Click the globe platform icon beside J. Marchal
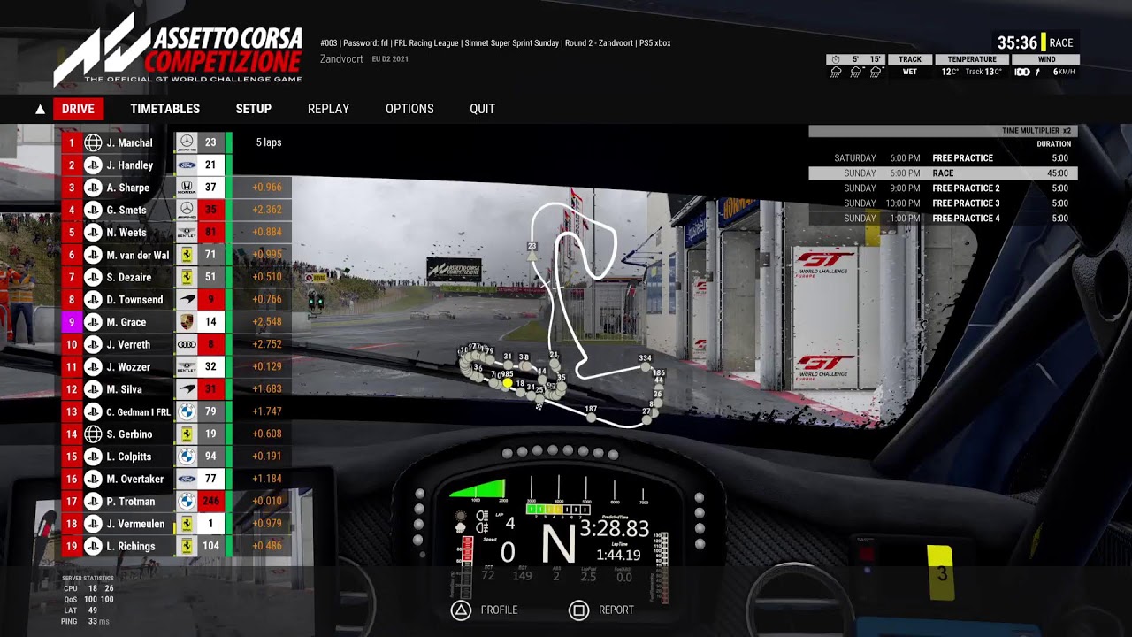1132x637 pixels. click(93, 142)
